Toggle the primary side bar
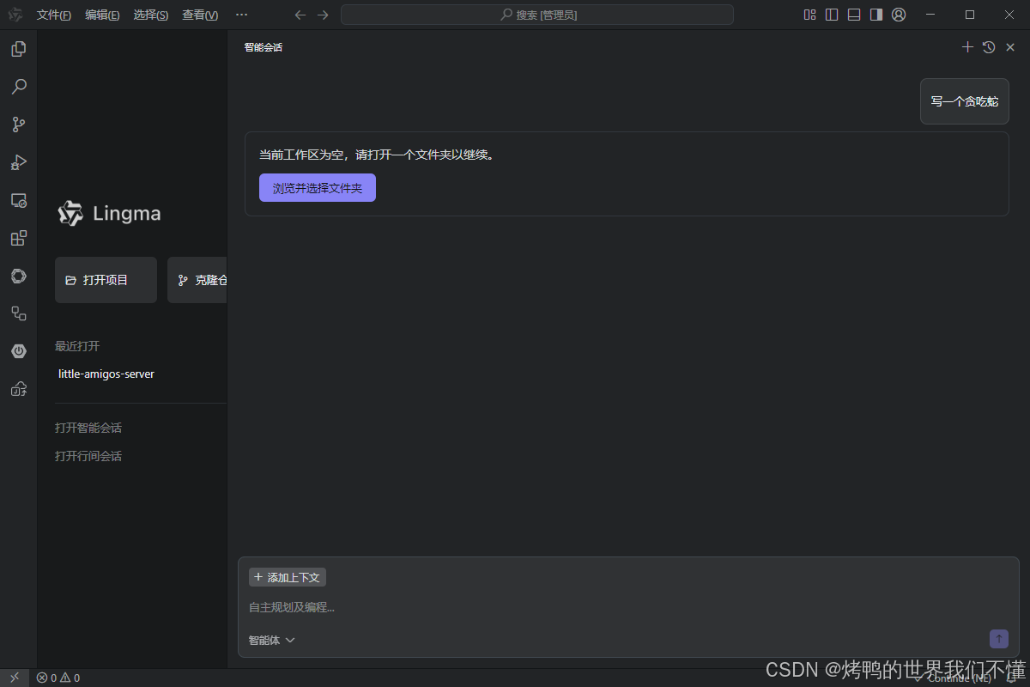This screenshot has height=687, width=1030. click(x=832, y=15)
